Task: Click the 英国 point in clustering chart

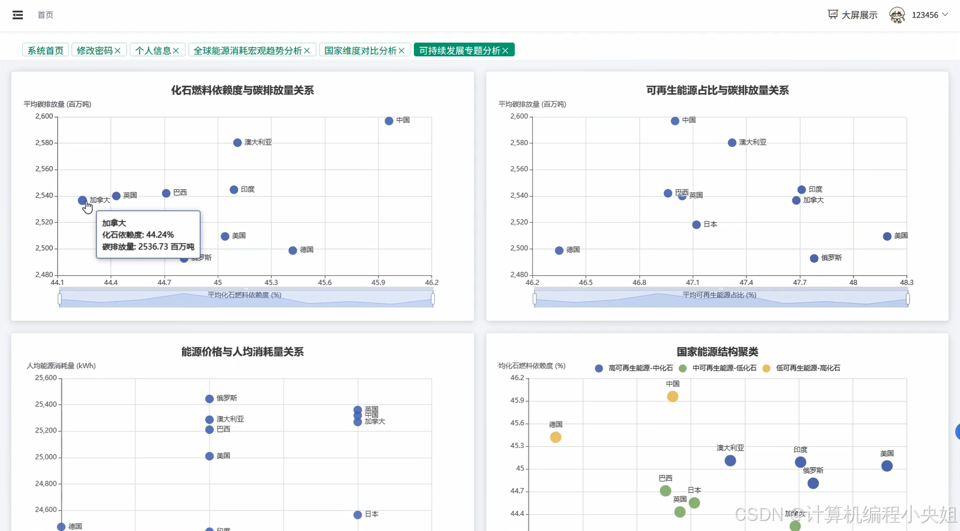Action: pyautogui.click(x=680, y=512)
